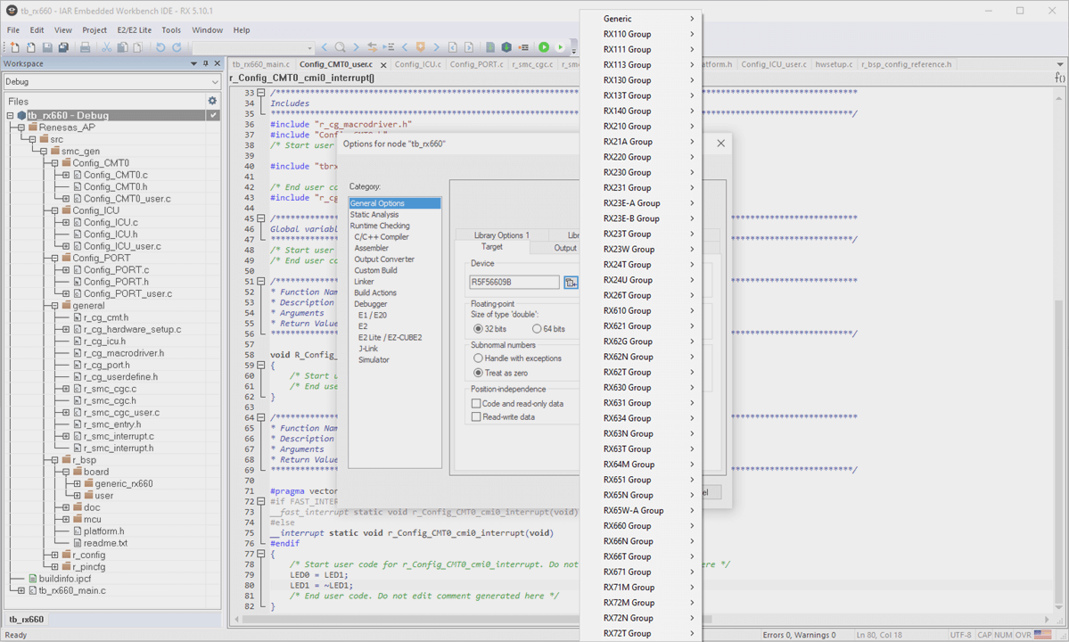The width and height of the screenshot is (1069, 642).
Task: Collapse code fold at line 33
Action: [260, 93]
